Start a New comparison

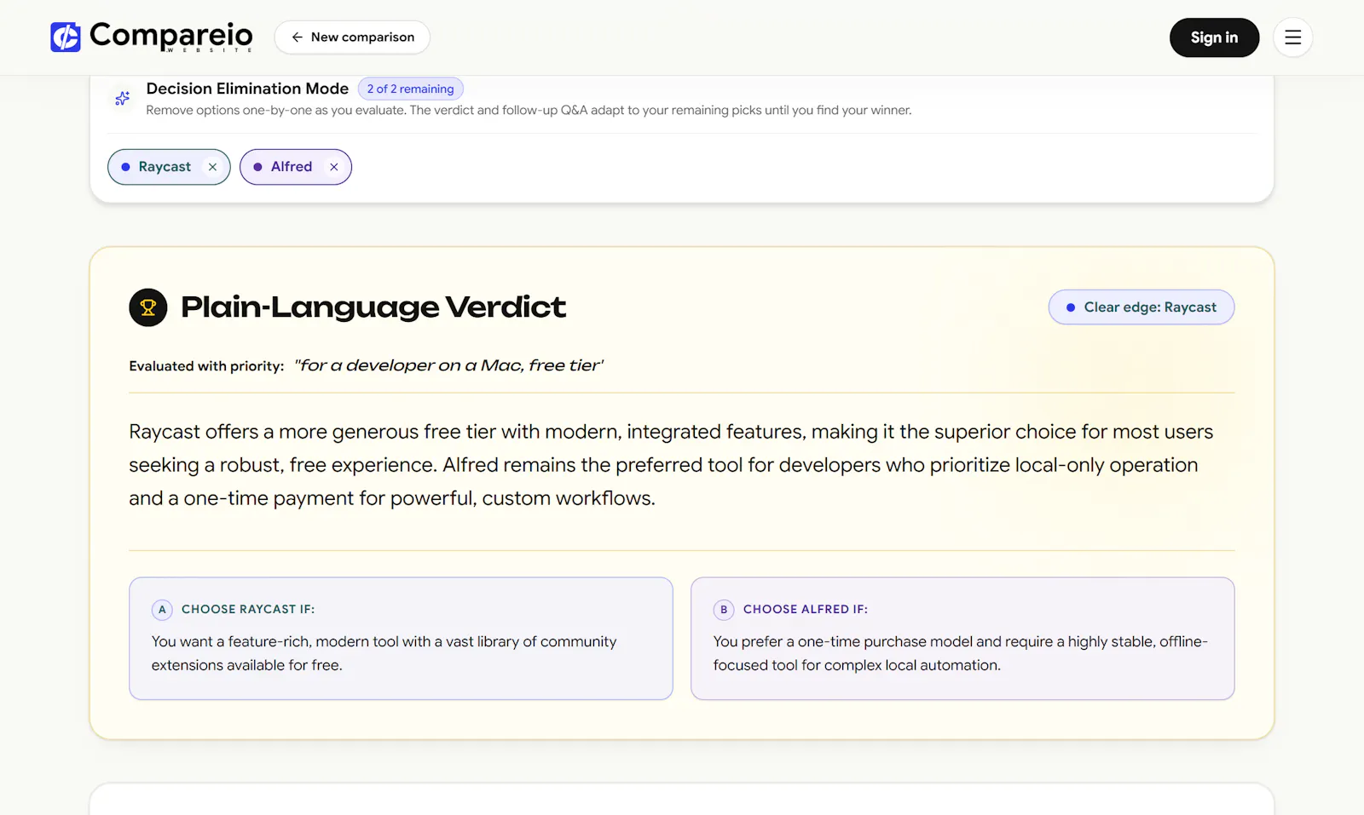pos(352,37)
